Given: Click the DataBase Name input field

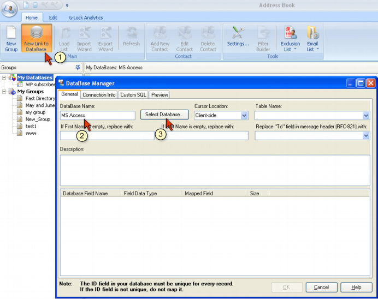Looking at the screenshot, I should coord(98,115).
